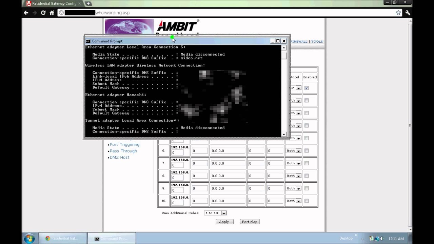Click the rule 6 external IP address field

228,151
